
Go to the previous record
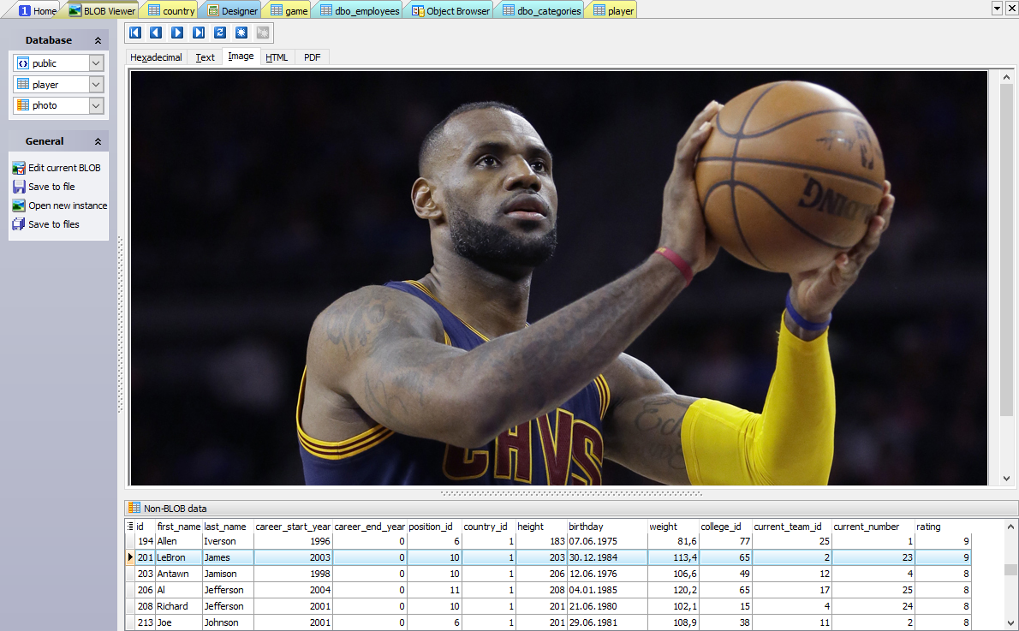[156, 33]
